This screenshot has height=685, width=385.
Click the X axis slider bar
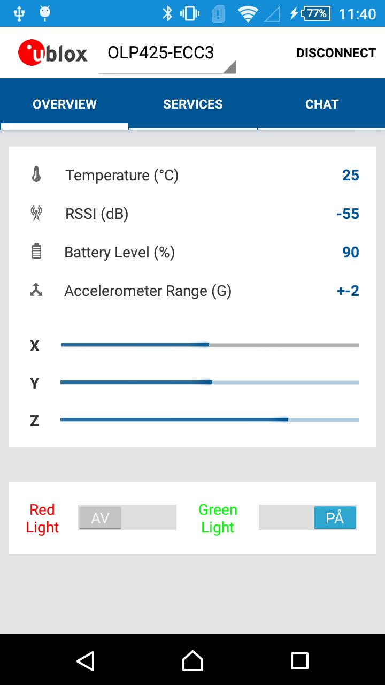click(x=210, y=345)
